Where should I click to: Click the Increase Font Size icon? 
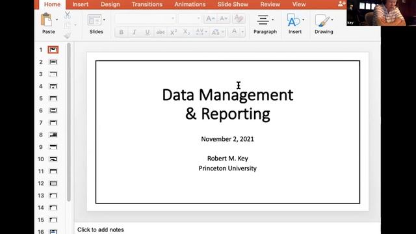point(211,19)
